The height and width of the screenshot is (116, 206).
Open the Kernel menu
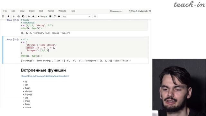pos(51,11)
